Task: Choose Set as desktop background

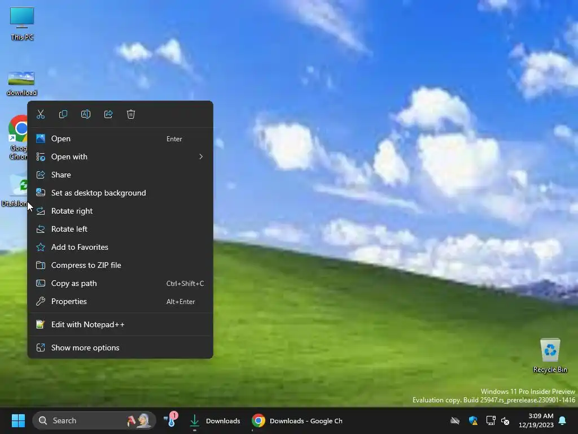Action: 120,193
